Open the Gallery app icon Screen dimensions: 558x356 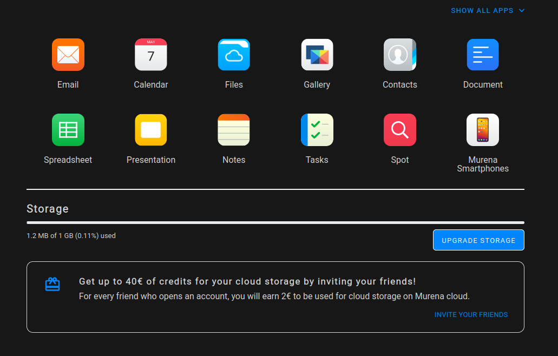pos(317,55)
